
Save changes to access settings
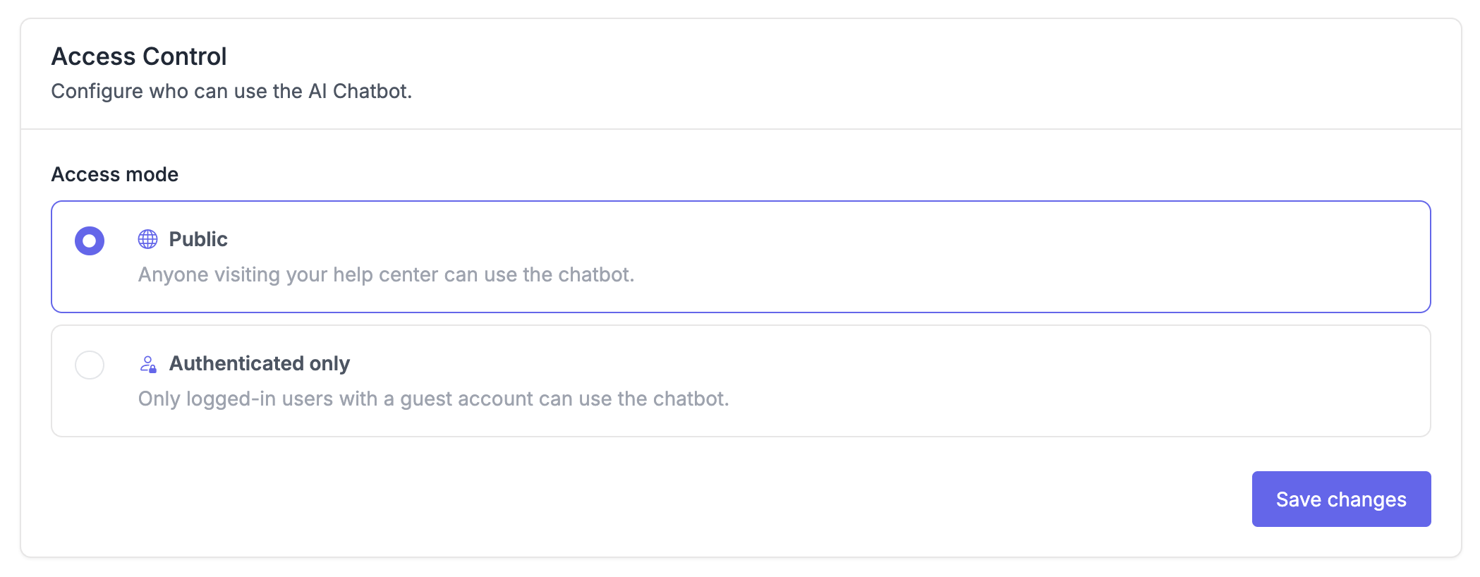point(1341,499)
